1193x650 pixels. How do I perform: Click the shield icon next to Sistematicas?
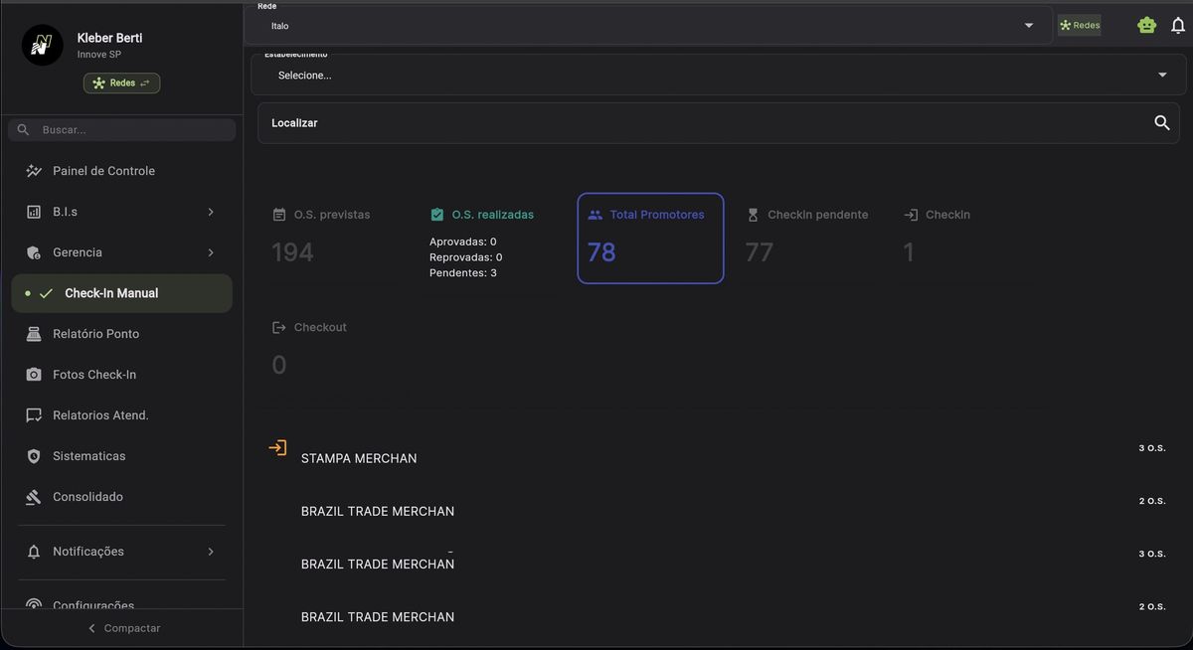[x=33, y=455]
